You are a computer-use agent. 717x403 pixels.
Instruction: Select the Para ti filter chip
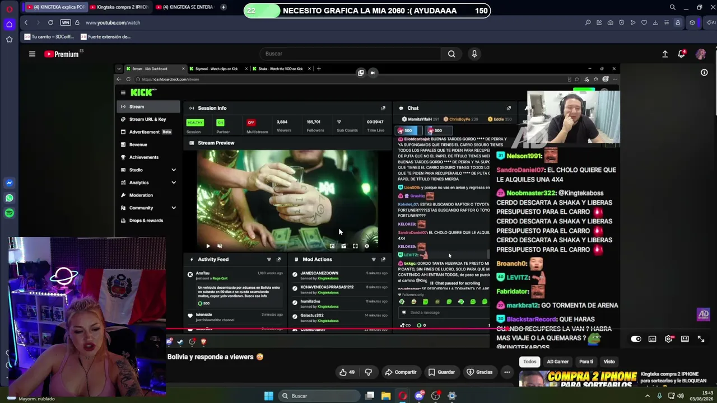click(x=586, y=362)
